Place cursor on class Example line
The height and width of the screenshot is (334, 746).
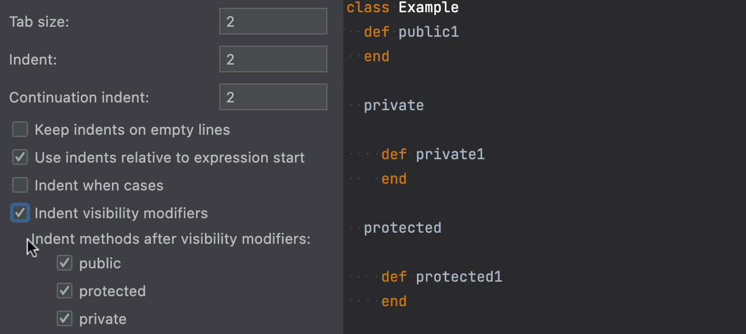pos(403,7)
